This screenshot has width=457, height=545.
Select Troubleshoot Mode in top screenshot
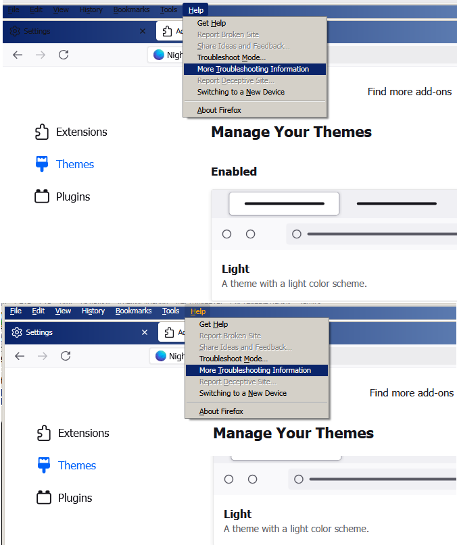coord(255,57)
